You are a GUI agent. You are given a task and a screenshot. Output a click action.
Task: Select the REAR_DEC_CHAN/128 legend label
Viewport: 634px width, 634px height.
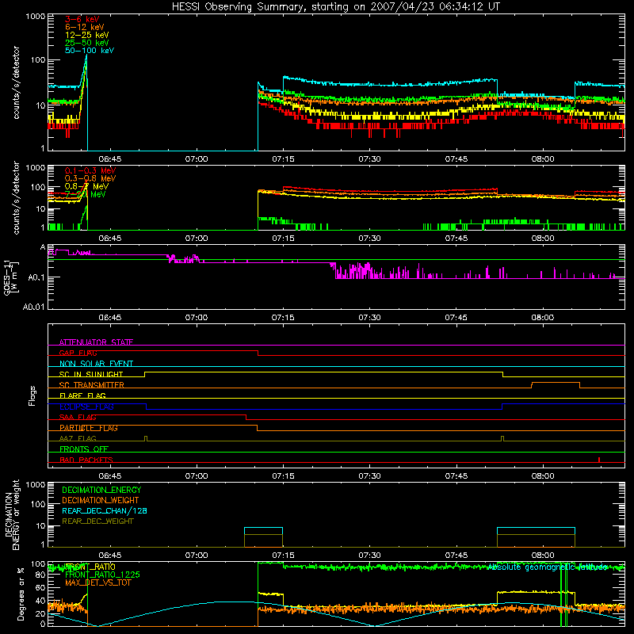(105, 510)
